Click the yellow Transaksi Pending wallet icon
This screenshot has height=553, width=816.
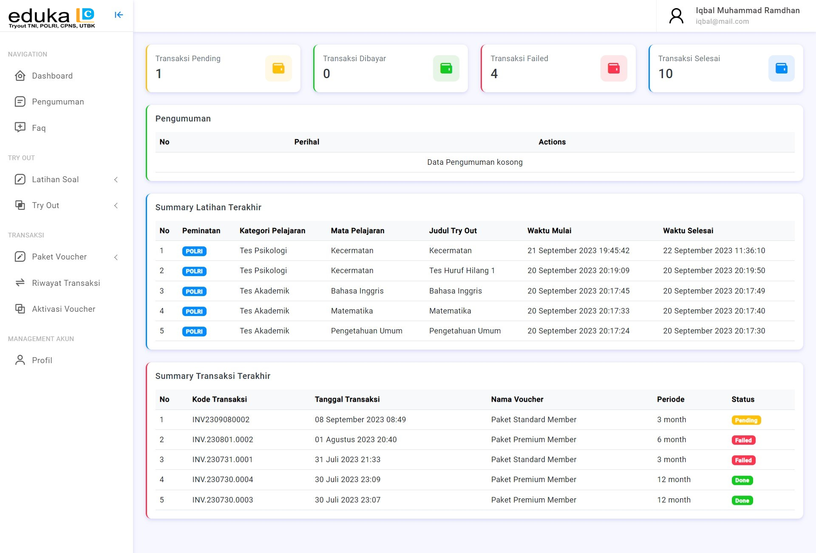click(x=278, y=68)
